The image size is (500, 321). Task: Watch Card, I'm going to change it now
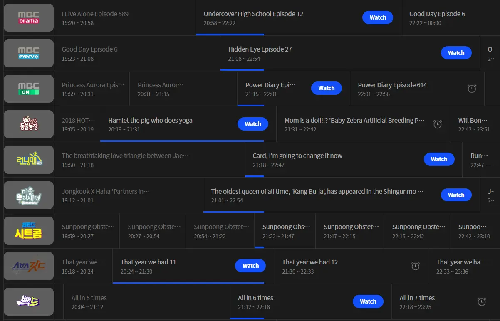439,159
